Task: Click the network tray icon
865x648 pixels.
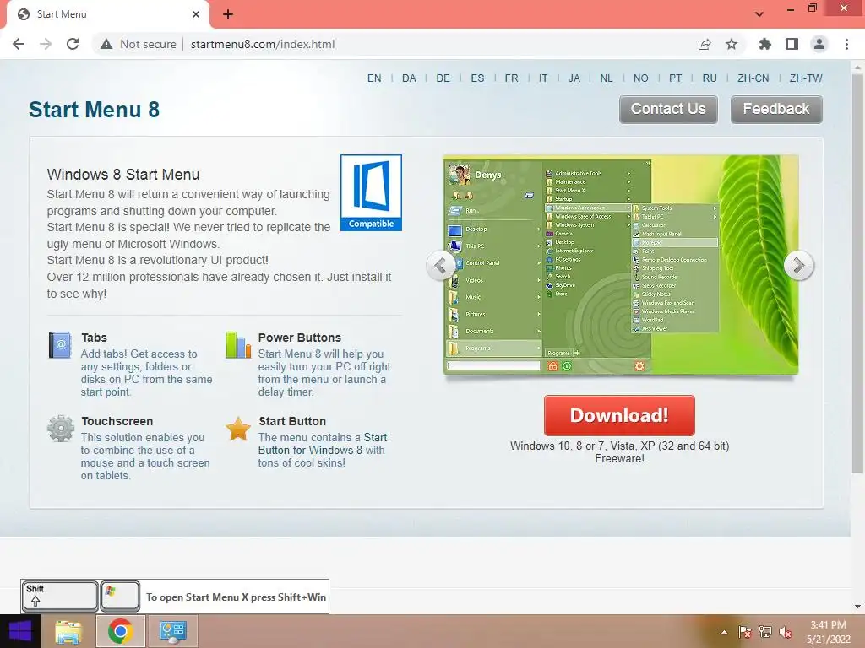Action: 765,632
